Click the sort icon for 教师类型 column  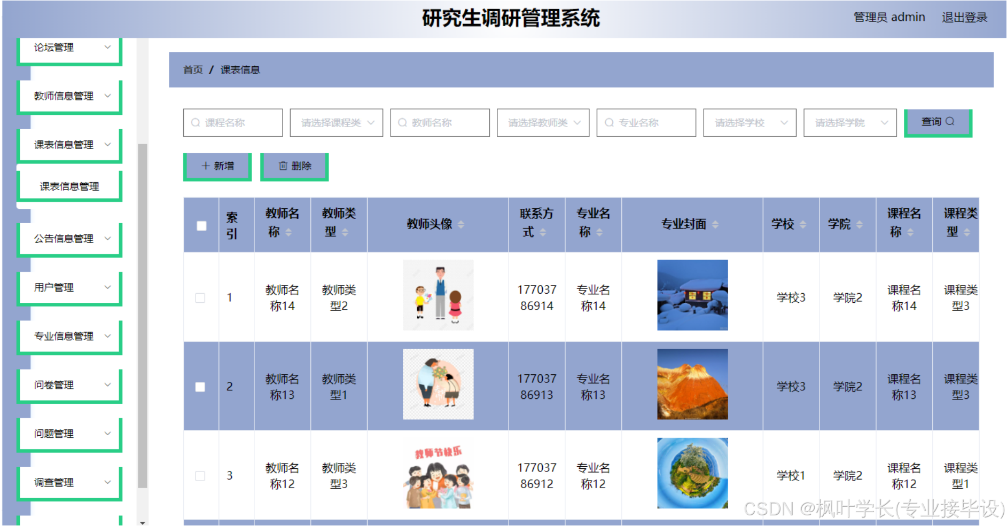pyautogui.click(x=345, y=232)
